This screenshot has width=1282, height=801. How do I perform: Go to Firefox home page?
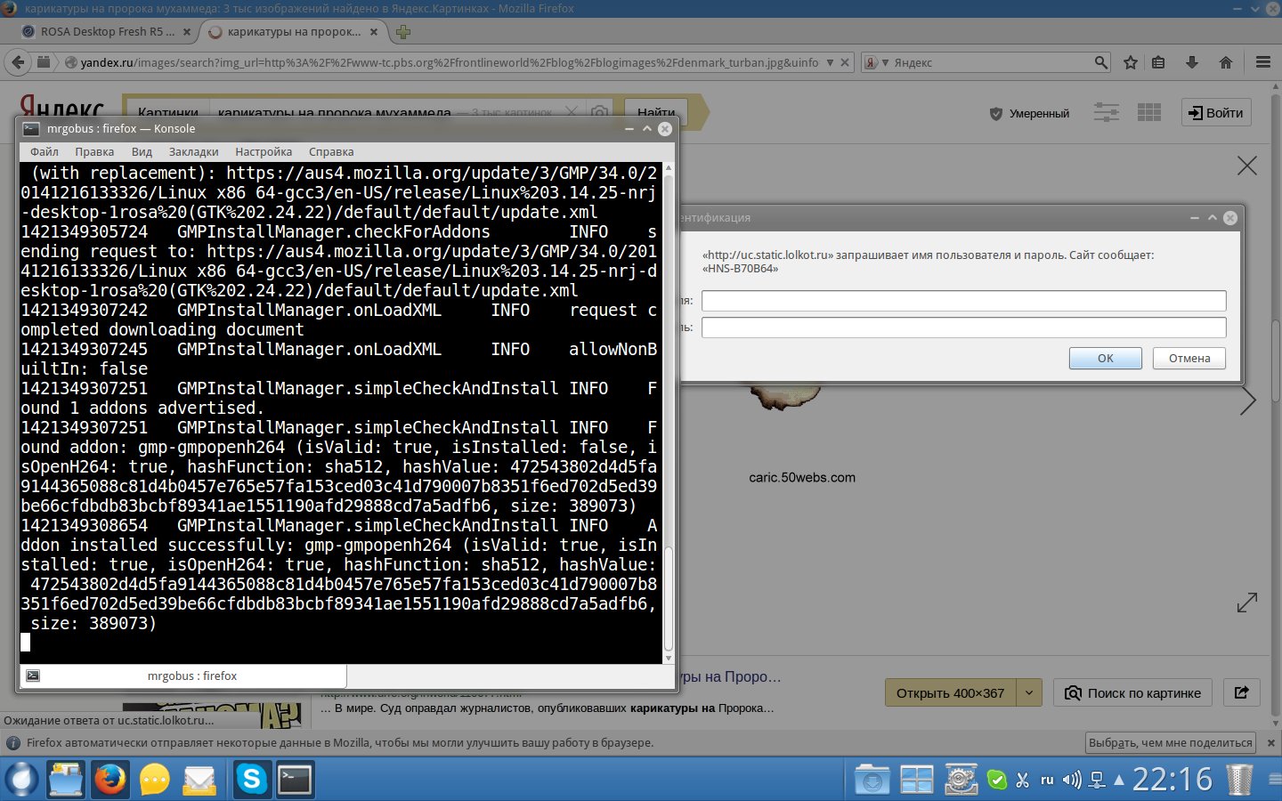tap(1226, 62)
